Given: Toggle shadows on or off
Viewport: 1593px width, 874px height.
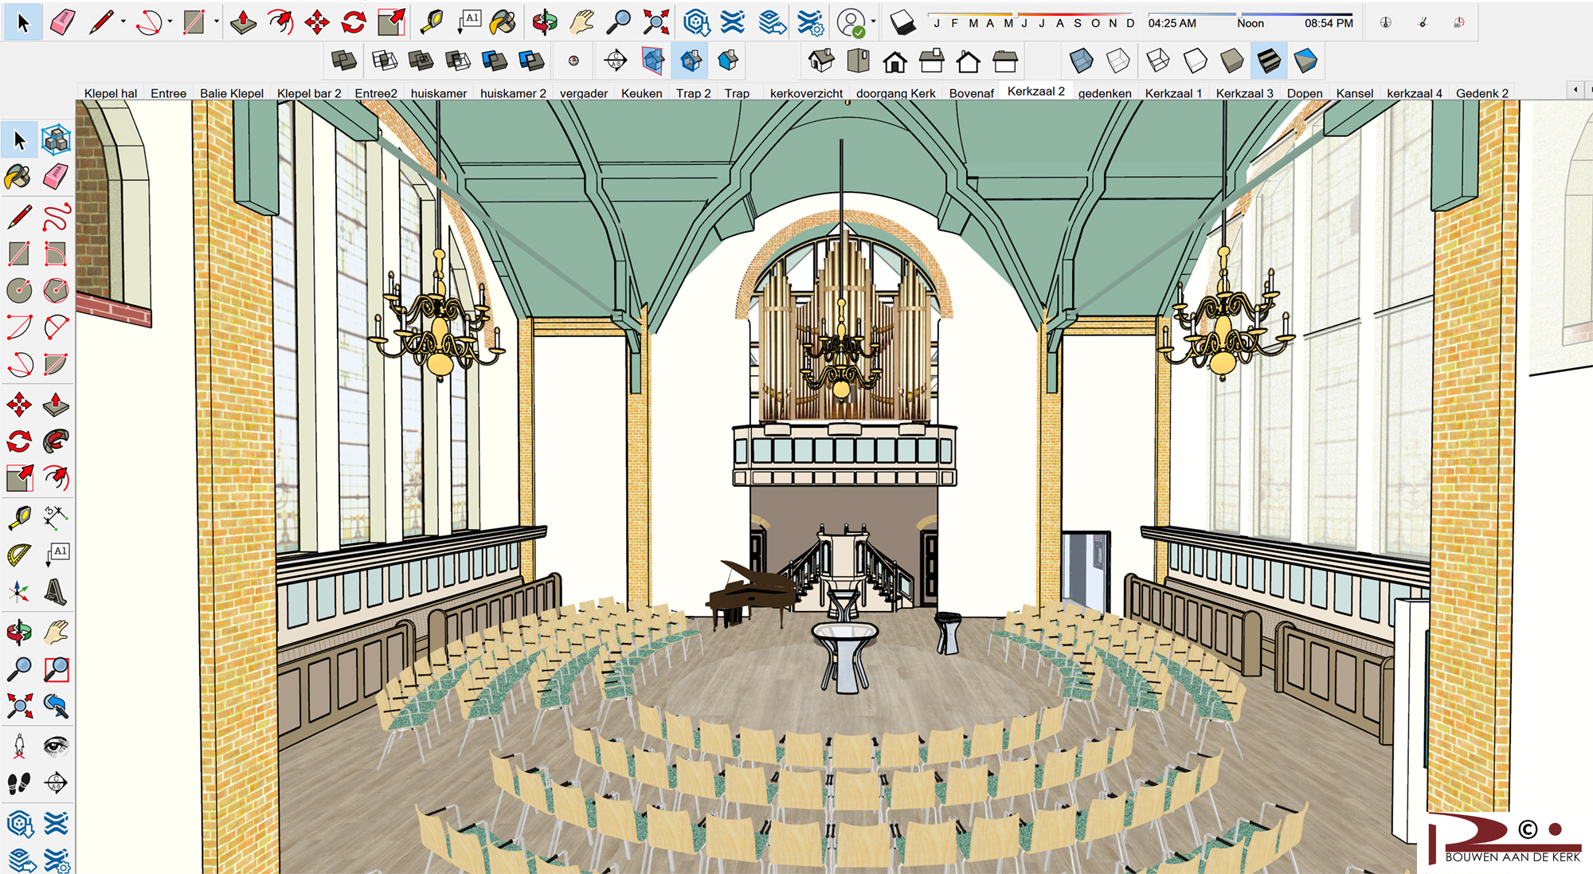Looking at the screenshot, I should pyautogui.click(x=902, y=22).
